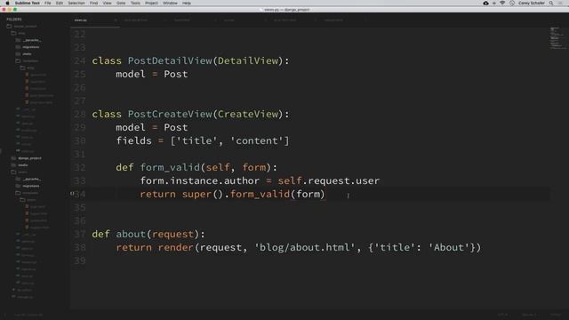
Task: Open the Project menu
Action: tap(151, 3)
